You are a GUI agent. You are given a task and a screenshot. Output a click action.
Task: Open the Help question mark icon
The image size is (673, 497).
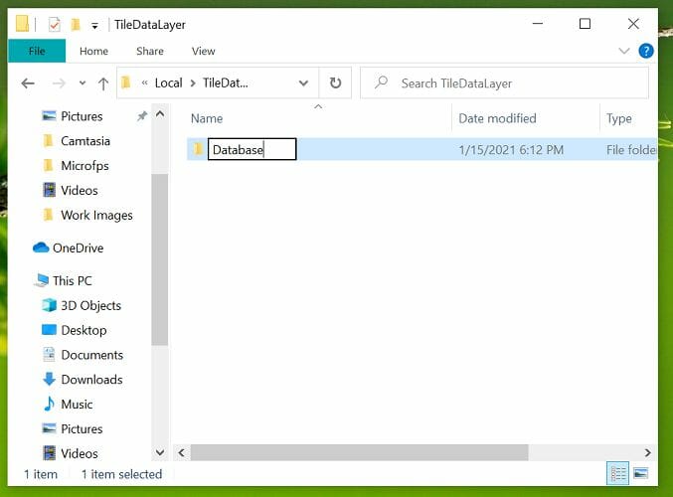(x=646, y=51)
